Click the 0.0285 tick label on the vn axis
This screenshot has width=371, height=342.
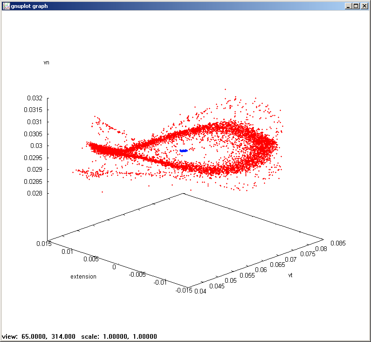pos(33,181)
